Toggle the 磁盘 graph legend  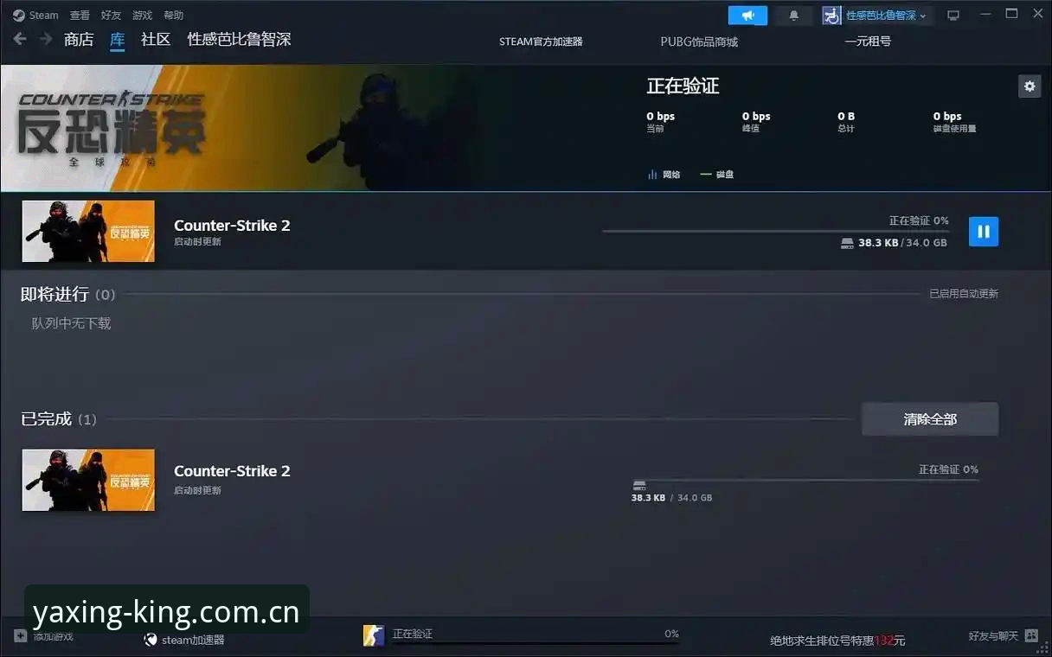pos(717,175)
